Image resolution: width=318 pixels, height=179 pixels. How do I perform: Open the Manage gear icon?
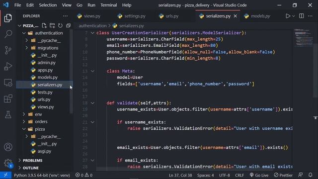point(8,163)
